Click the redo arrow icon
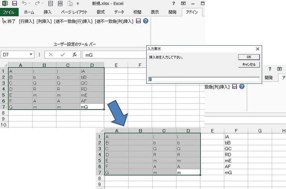The image size is (286, 189). [37, 4]
